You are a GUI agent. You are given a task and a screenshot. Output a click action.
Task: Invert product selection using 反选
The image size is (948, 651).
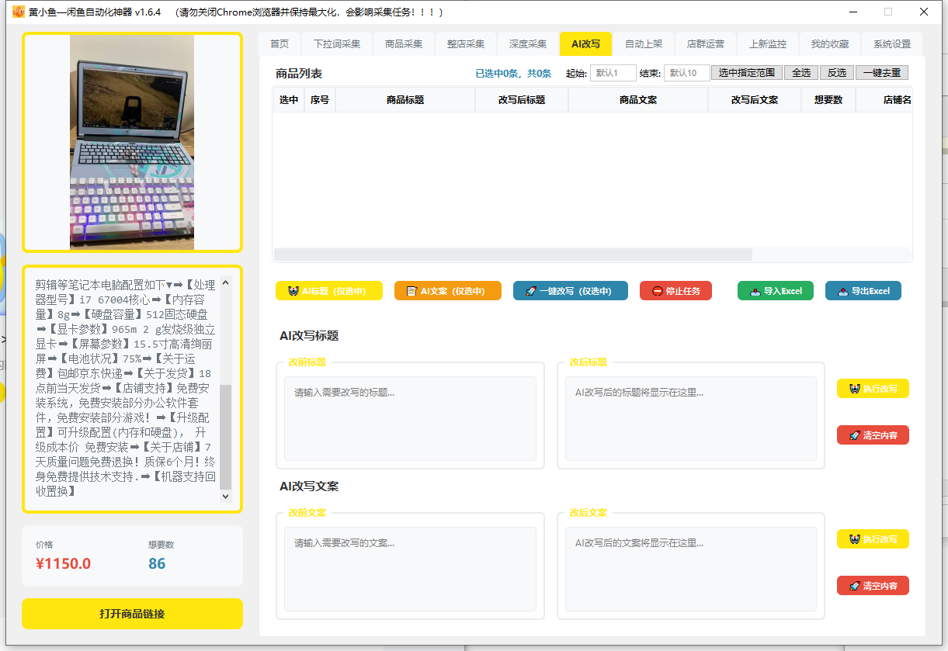836,72
